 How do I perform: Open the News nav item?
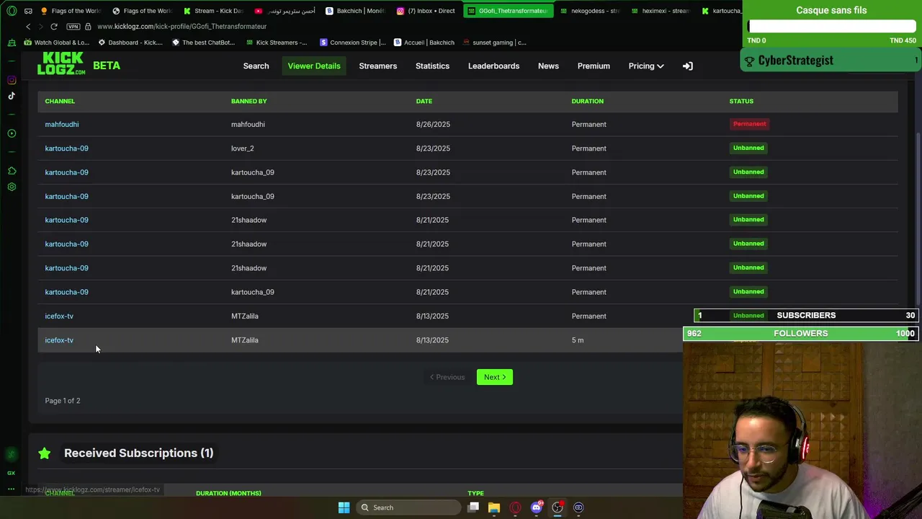click(x=548, y=66)
